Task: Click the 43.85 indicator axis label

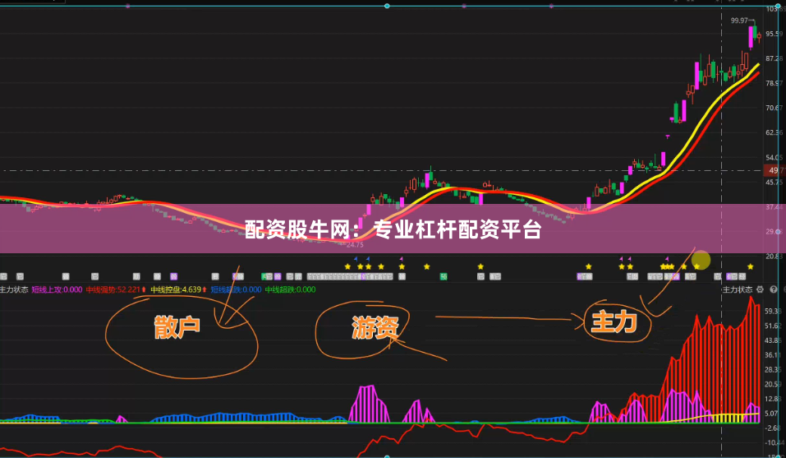Action: 775,340
